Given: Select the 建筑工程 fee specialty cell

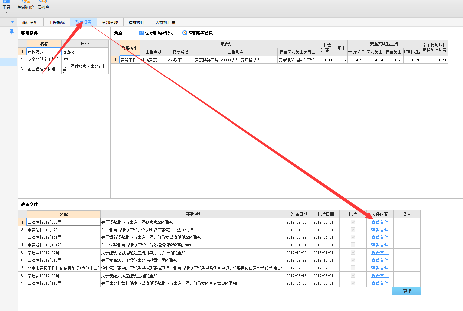Looking at the screenshot, I should pyautogui.click(x=130, y=60).
